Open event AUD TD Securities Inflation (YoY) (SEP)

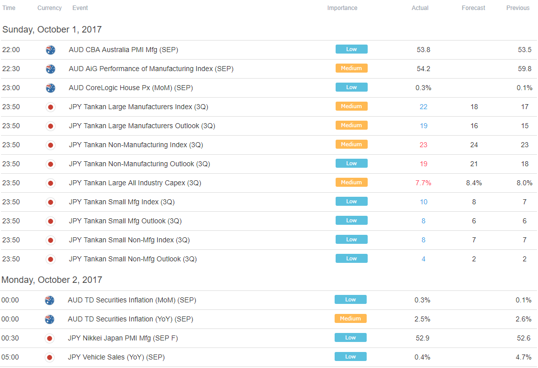(130, 319)
